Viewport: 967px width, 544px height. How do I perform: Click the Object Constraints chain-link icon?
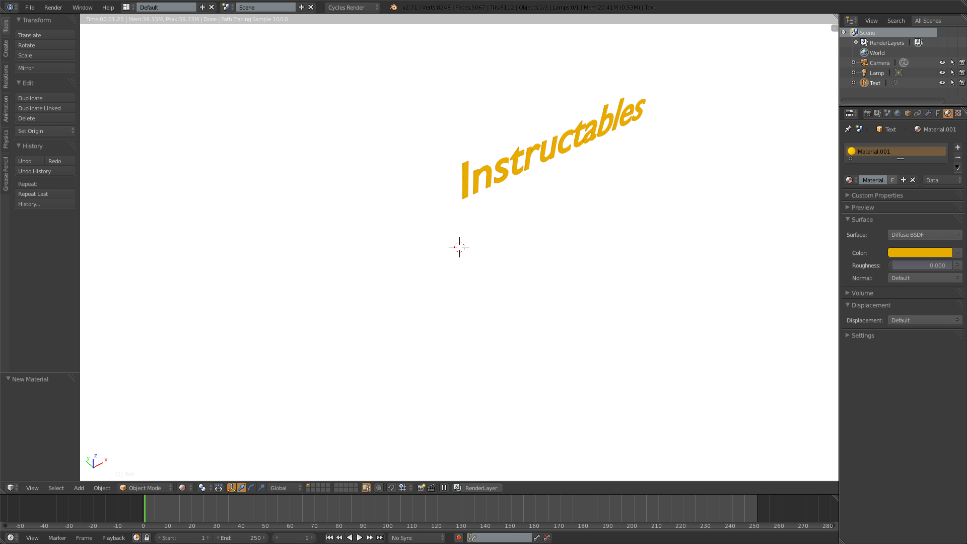[918, 113]
